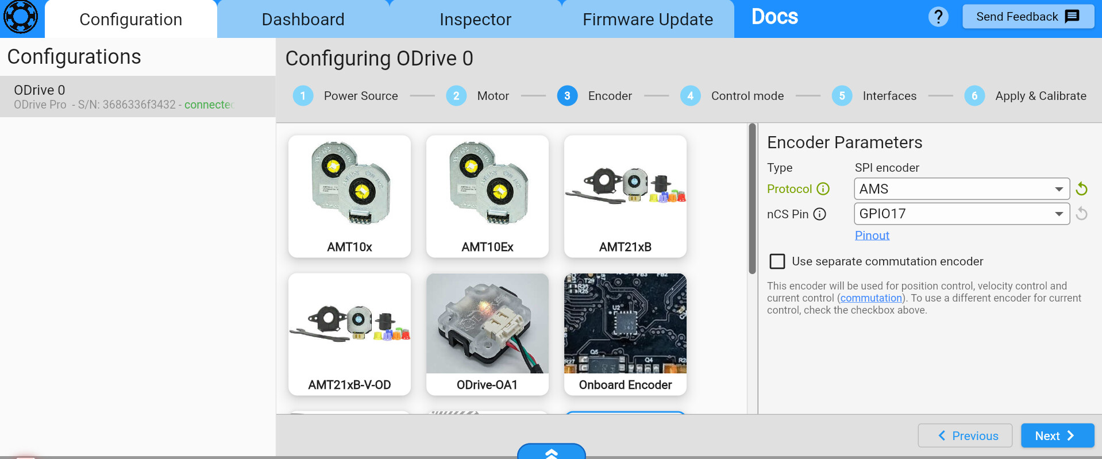The image size is (1102, 459).
Task: Select the AMT10Ex encoder card
Action: 487,196
